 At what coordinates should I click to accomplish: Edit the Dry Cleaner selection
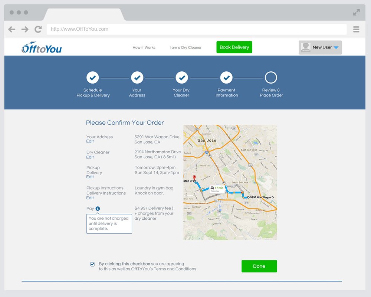coord(90,157)
